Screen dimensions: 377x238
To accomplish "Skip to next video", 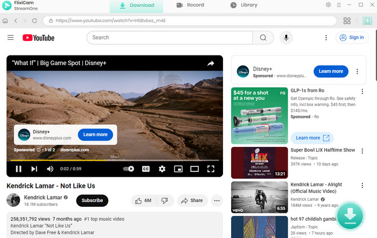I will 34,169.
